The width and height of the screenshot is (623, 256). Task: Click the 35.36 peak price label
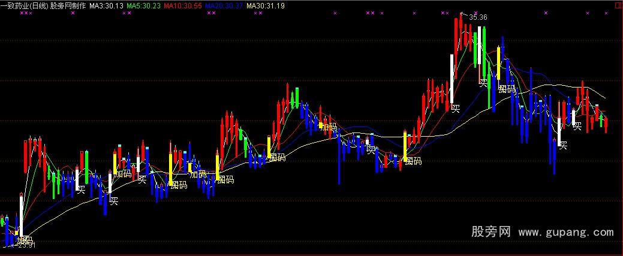[478, 17]
